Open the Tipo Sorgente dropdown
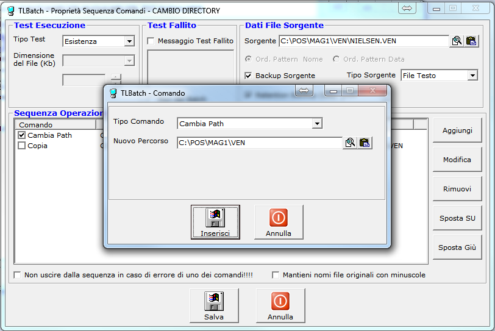This screenshot has height=331, width=495. coord(472,76)
